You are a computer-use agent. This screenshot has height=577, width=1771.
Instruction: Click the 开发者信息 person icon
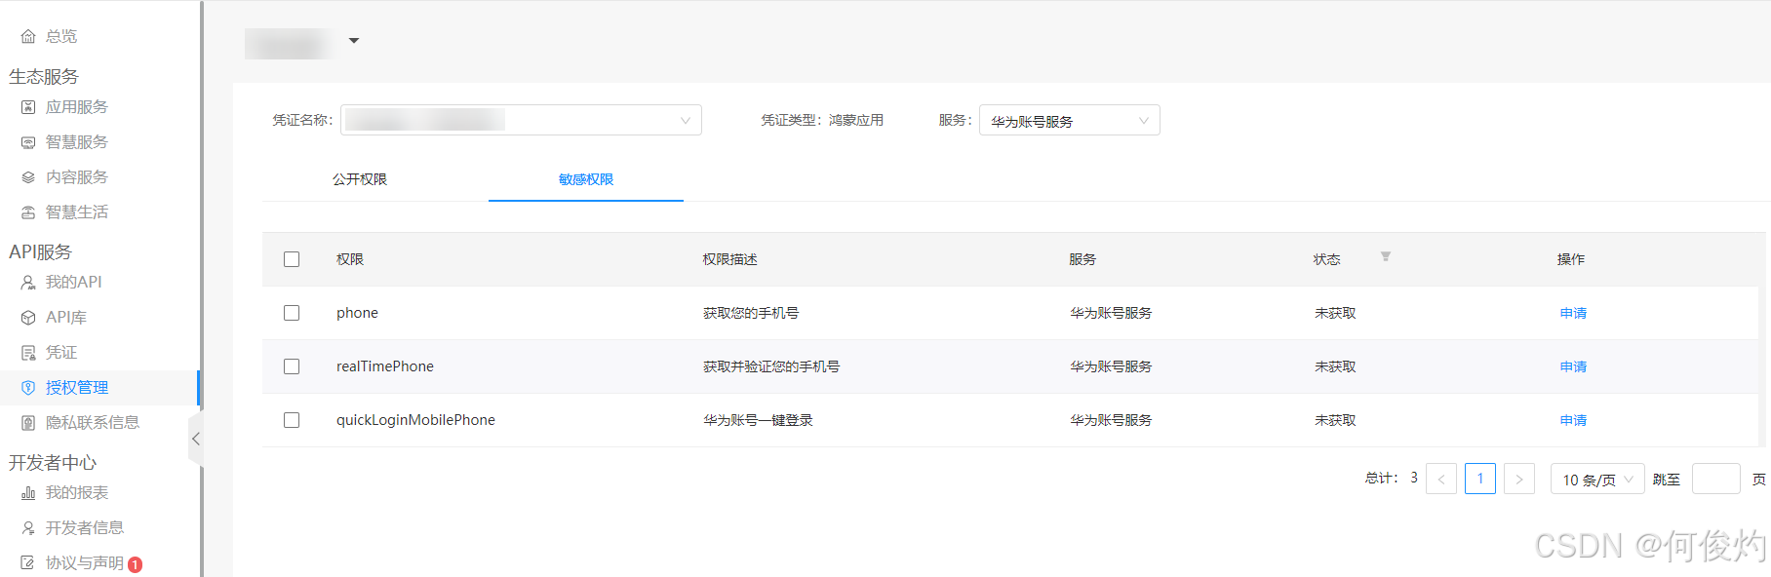click(x=28, y=528)
